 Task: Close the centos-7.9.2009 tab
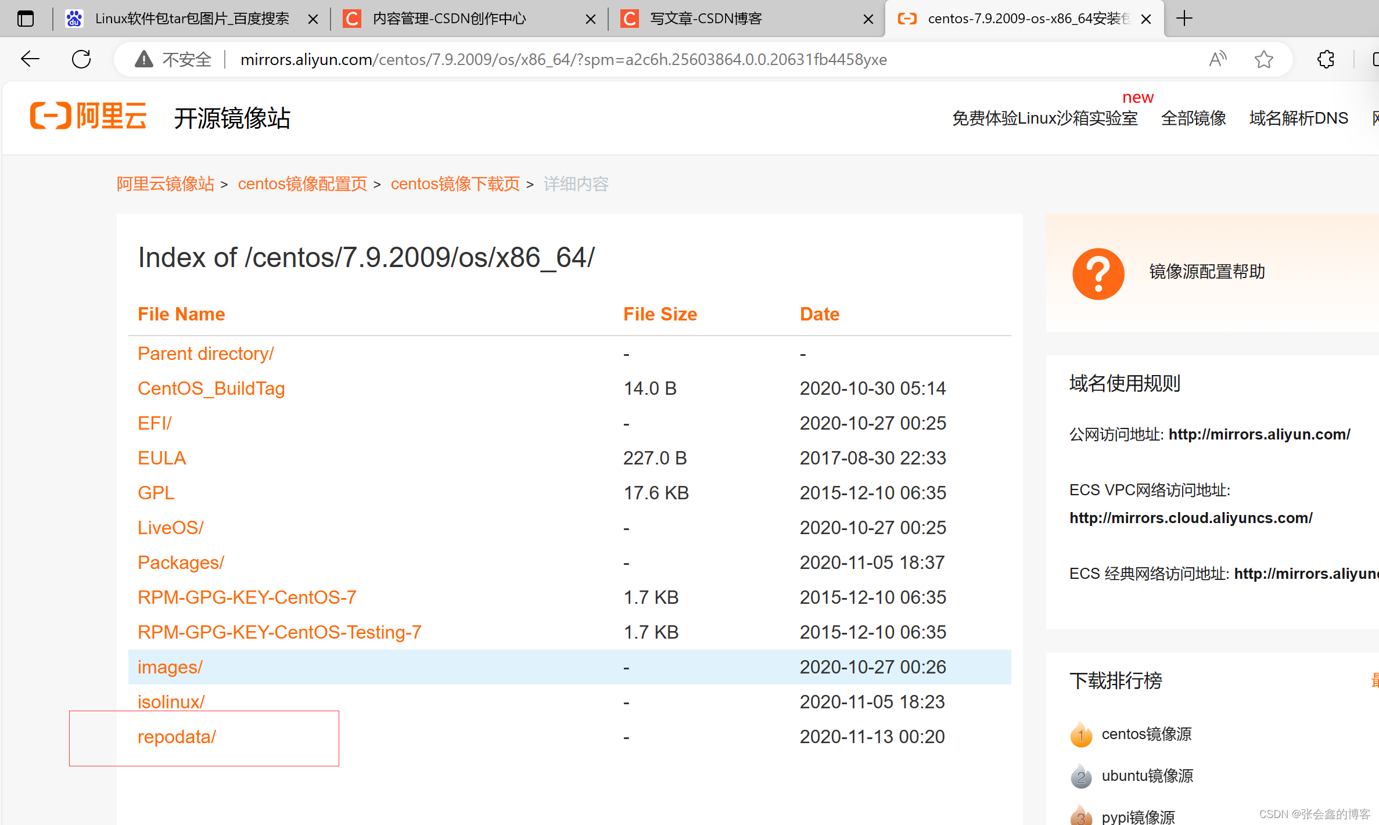pos(1146,19)
